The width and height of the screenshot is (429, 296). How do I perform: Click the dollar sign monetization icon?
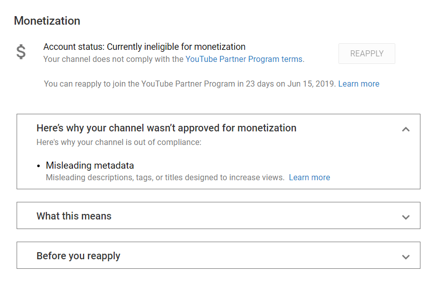[x=21, y=52]
